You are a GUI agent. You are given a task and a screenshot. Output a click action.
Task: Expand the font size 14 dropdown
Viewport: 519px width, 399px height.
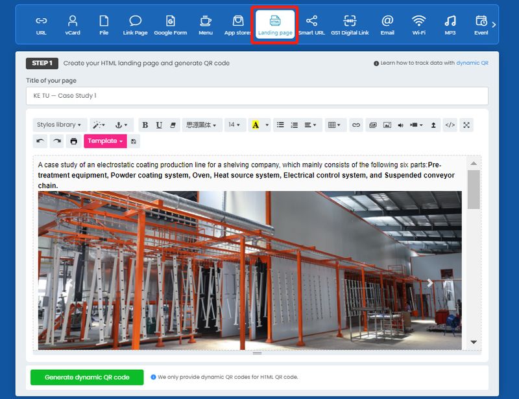click(x=234, y=125)
